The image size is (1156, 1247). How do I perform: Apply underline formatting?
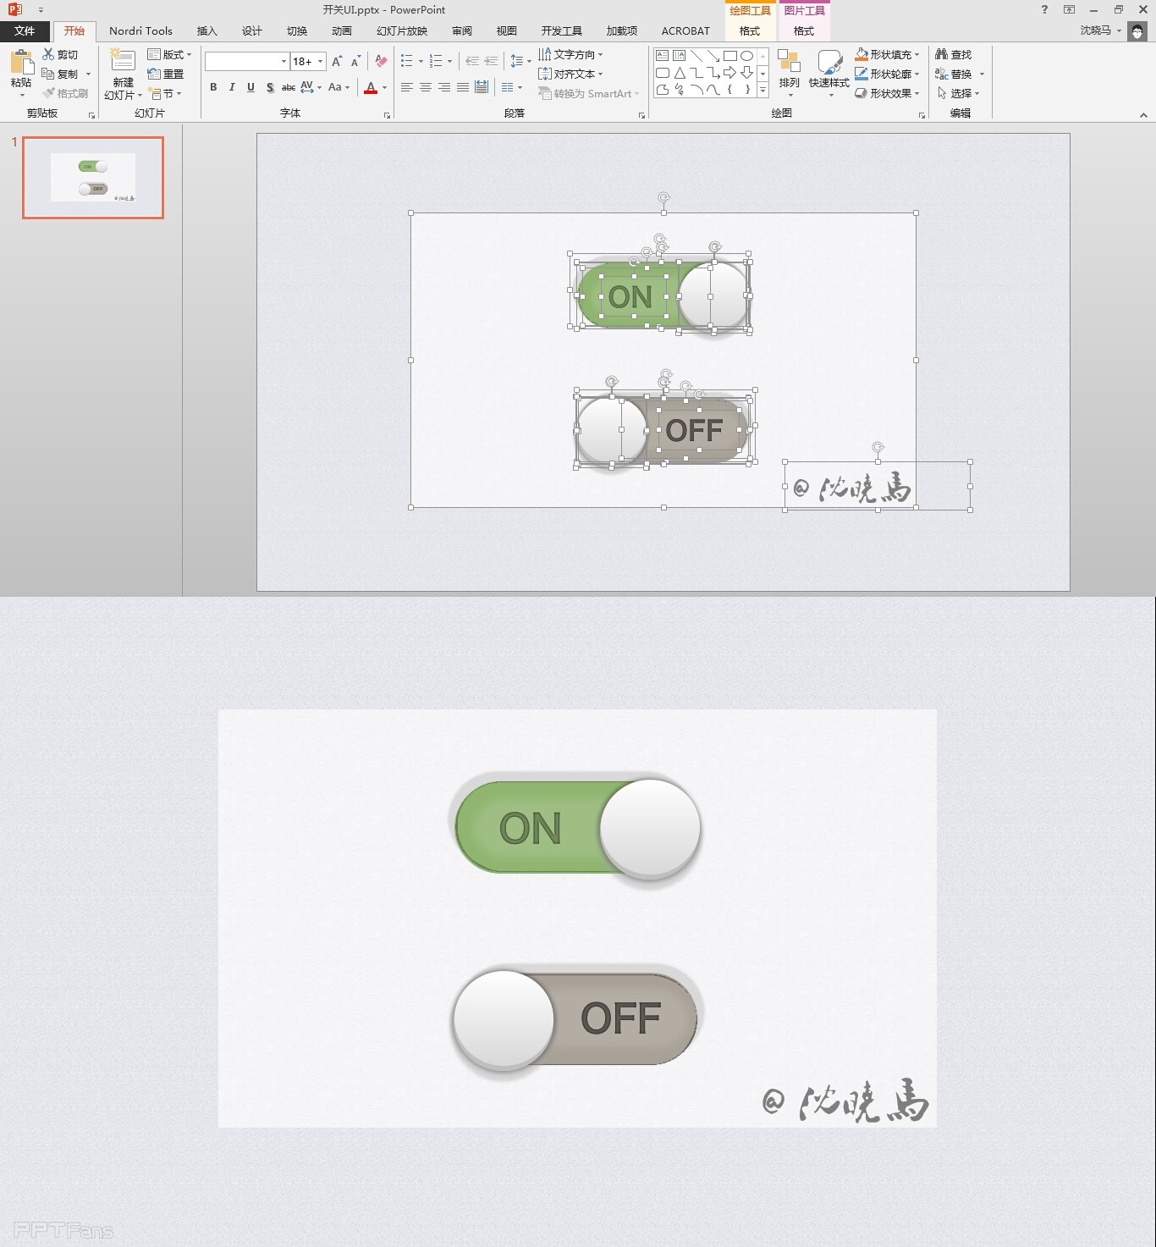point(250,87)
